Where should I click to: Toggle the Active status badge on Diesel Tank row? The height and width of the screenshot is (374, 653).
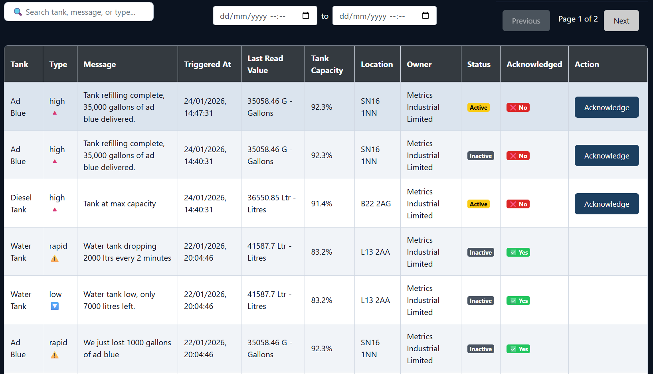coord(478,204)
